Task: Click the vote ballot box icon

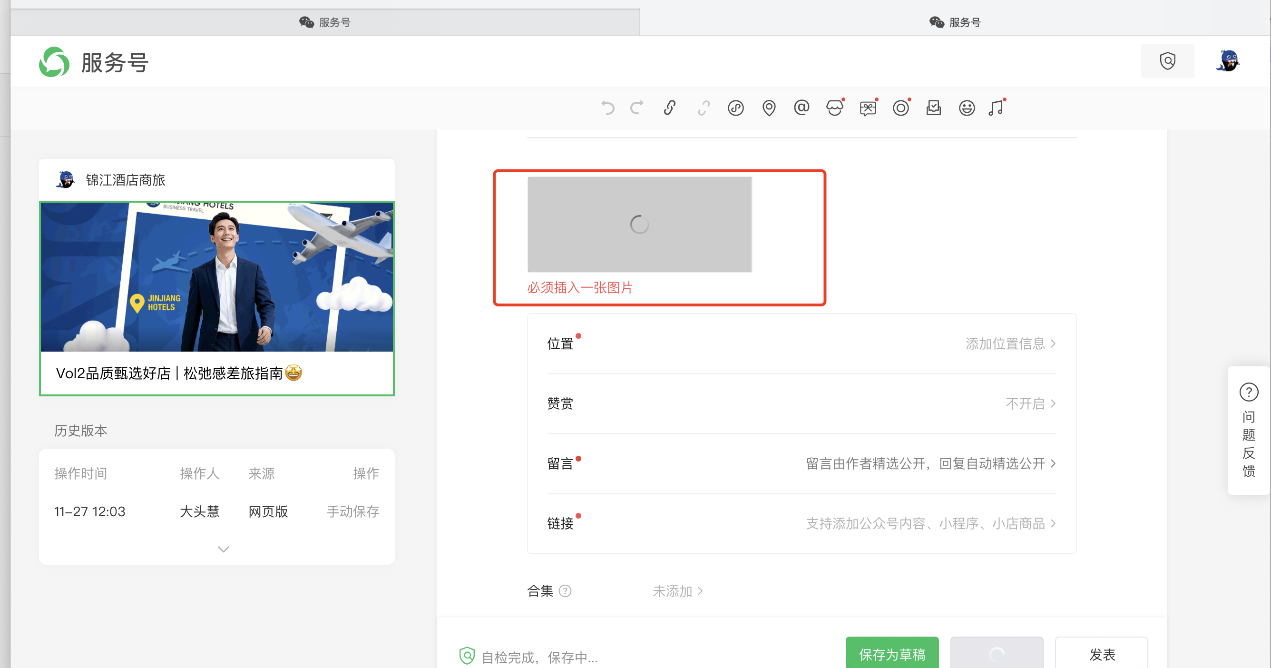Action: pos(934,108)
